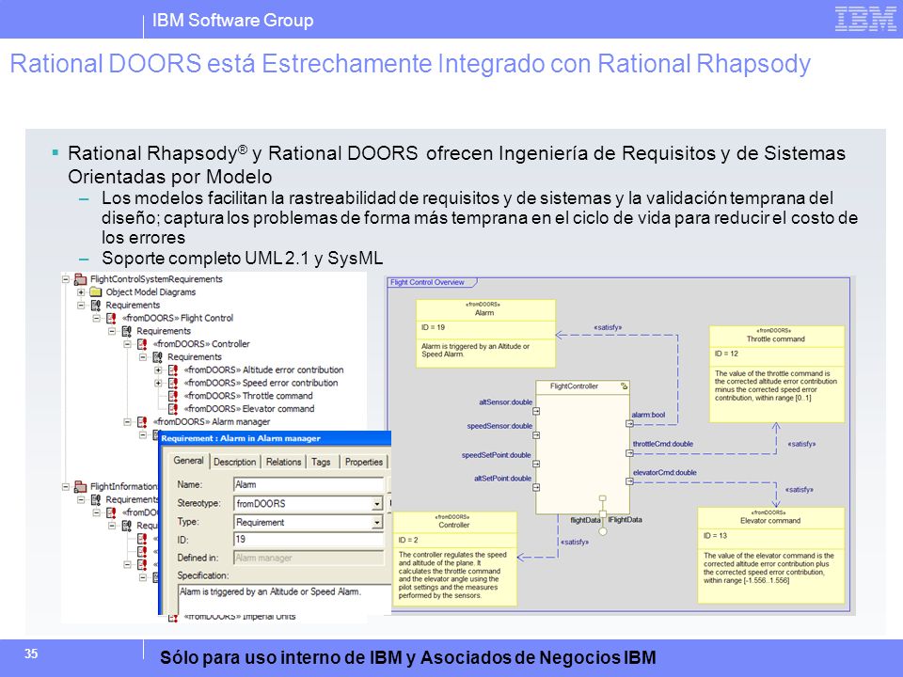This screenshot has height=677, width=903.
Task: Click the Elevator command tree row text
Action: [248, 409]
